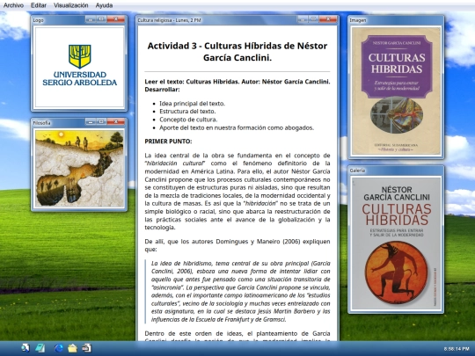Maximize the Cultura religiosa window

pos(313,19)
